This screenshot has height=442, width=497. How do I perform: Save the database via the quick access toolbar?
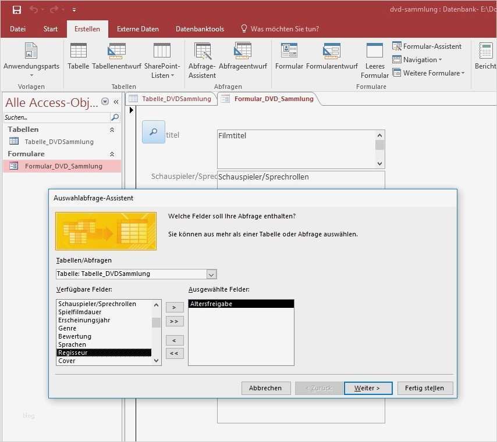coord(16,9)
